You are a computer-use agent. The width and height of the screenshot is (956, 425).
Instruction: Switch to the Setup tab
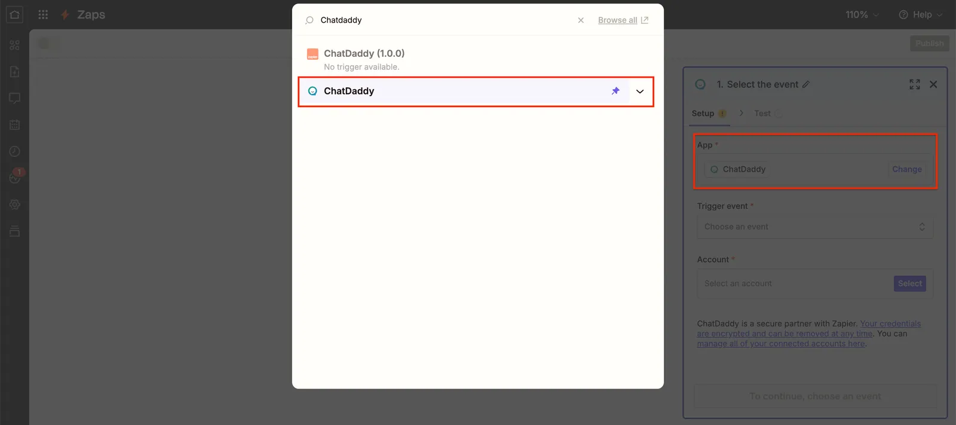pos(703,114)
